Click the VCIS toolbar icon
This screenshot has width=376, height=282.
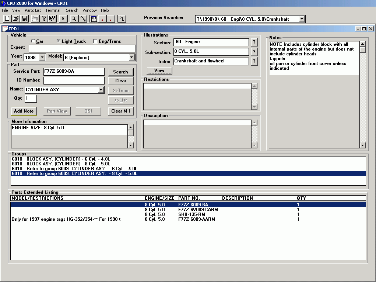(83, 19)
